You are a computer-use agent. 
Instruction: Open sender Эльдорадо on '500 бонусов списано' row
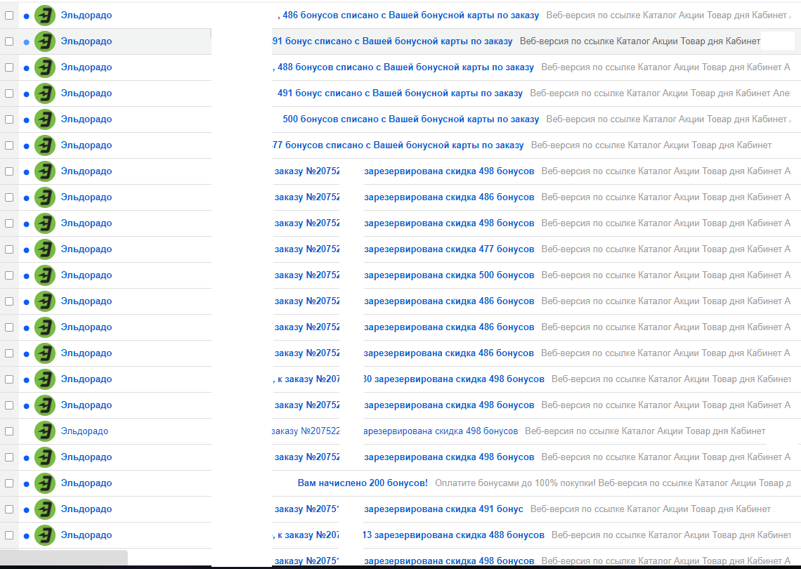86,119
